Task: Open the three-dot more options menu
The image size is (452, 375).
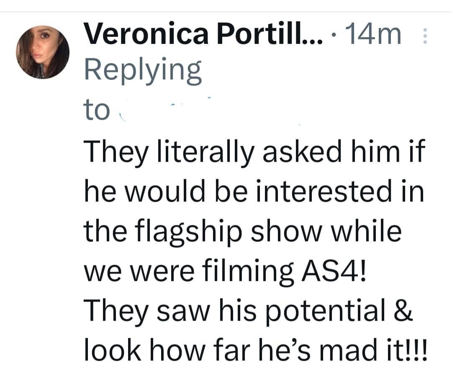Action: (425, 35)
